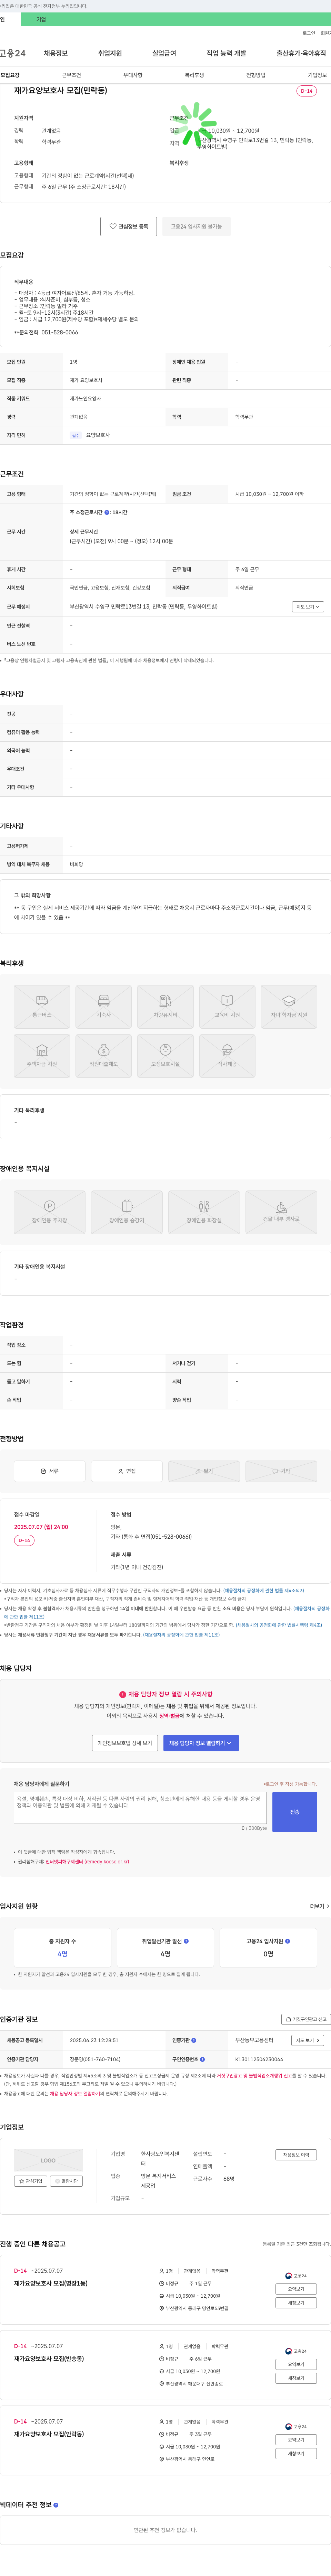331x2576 pixels.
Task: Click the 로그인 link at top
Action: click(309, 33)
